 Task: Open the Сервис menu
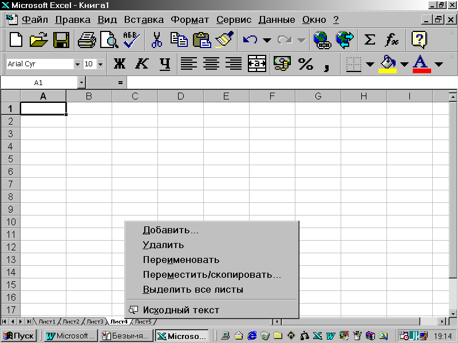pyautogui.click(x=234, y=19)
